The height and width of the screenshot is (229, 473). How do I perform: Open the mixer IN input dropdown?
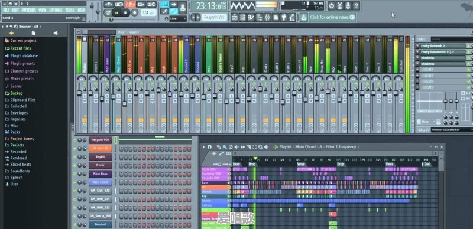[x=452, y=39]
